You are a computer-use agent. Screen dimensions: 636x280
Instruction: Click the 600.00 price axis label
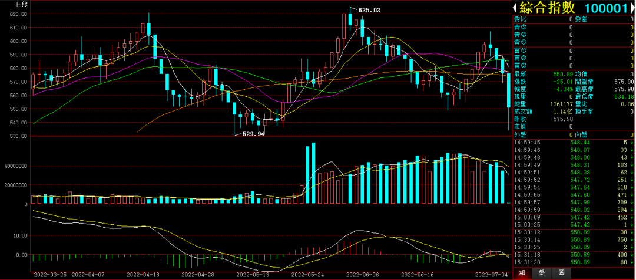(x=19, y=41)
